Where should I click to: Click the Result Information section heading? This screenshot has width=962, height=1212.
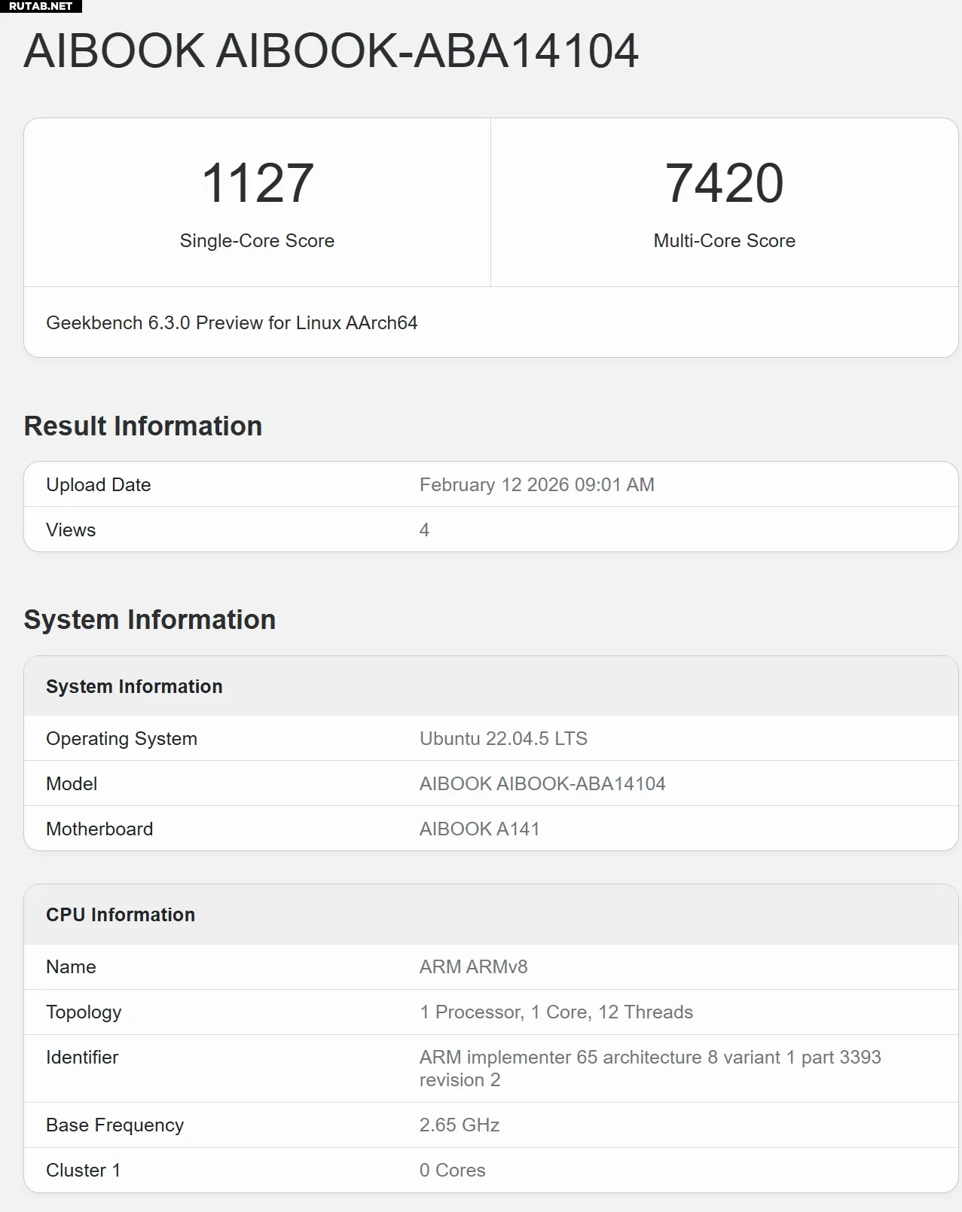[x=143, y=426]
